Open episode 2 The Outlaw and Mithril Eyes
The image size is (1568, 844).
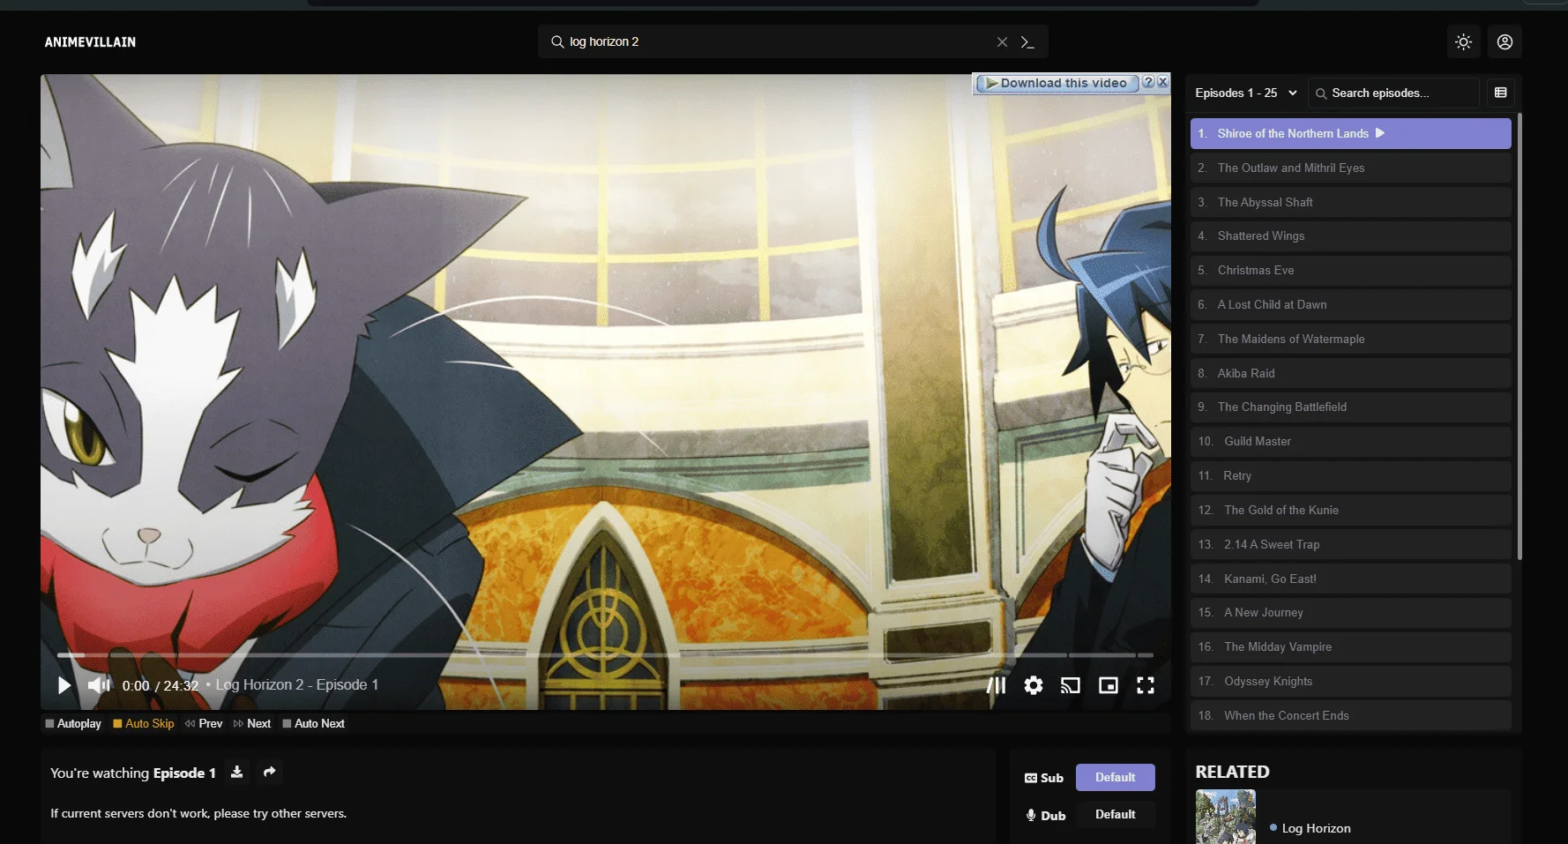click(1350, 168)
